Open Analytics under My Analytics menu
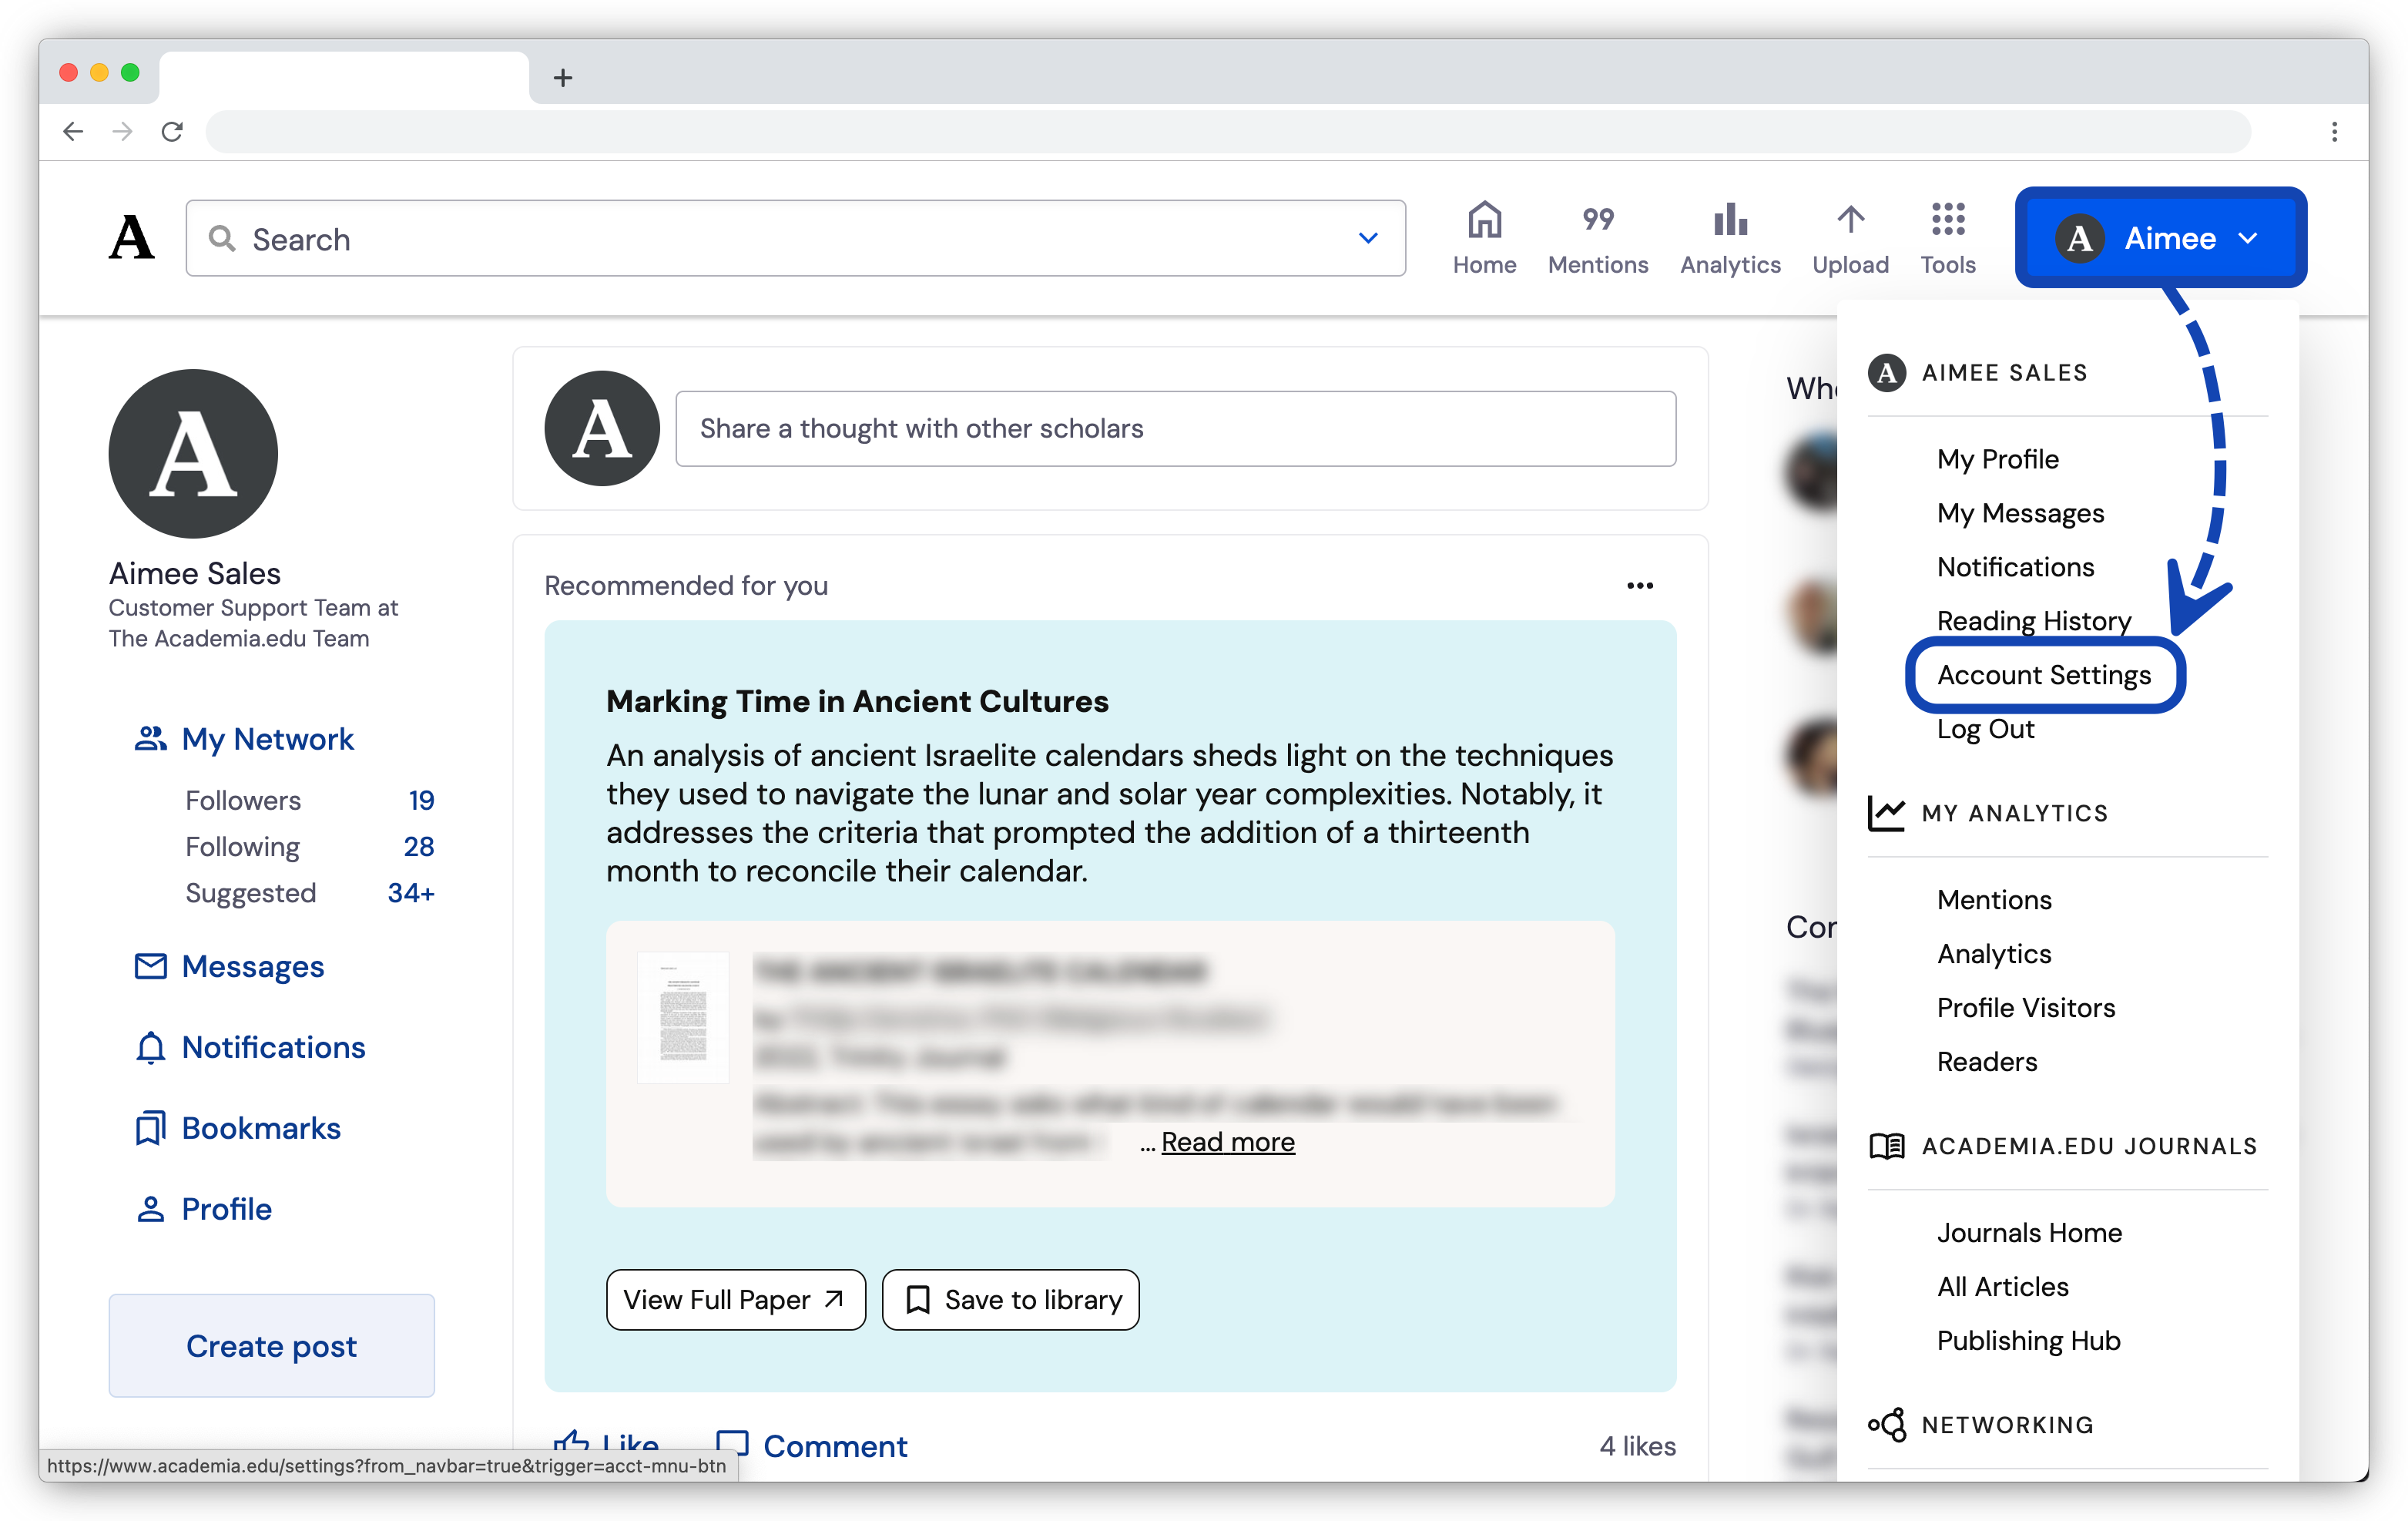 coord(1994,954)
